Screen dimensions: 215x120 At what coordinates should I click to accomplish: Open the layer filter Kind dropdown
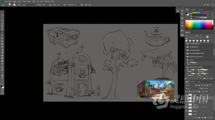(x=190, y=85)
